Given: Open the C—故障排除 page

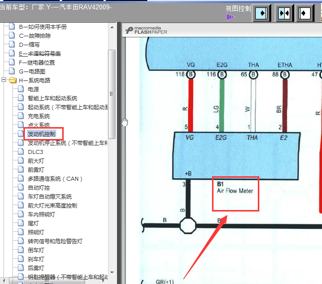Looking at the screenshot, I should coord(35,36).
